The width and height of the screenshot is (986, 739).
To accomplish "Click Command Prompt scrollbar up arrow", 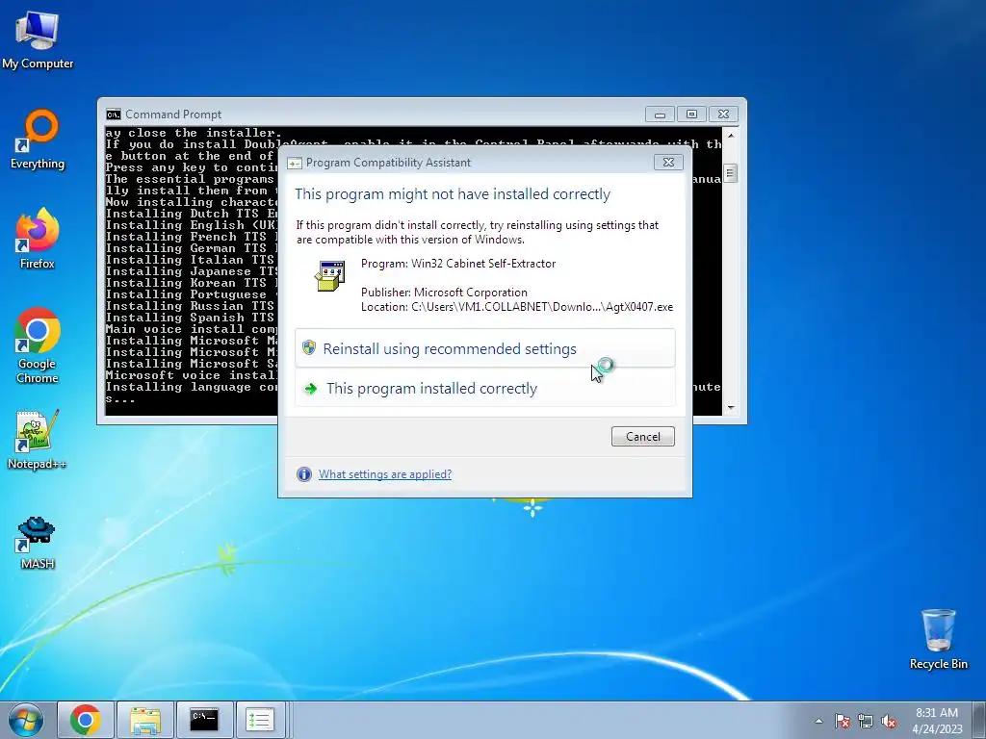I will coord(730,135).
